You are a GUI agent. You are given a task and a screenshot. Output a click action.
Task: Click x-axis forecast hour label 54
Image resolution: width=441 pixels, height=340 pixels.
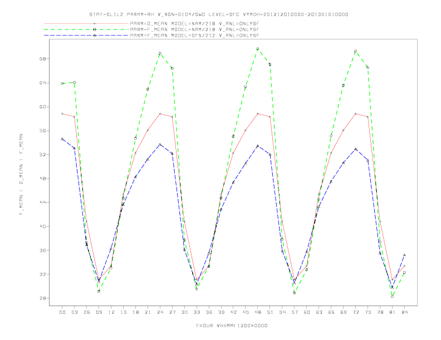pyautogui.click(x=282, y=312)
